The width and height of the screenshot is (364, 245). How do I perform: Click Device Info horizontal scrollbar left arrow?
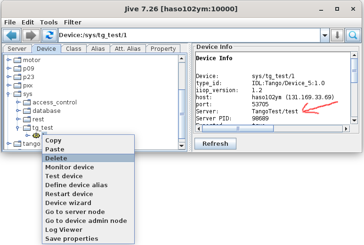(x=199, y=129)
